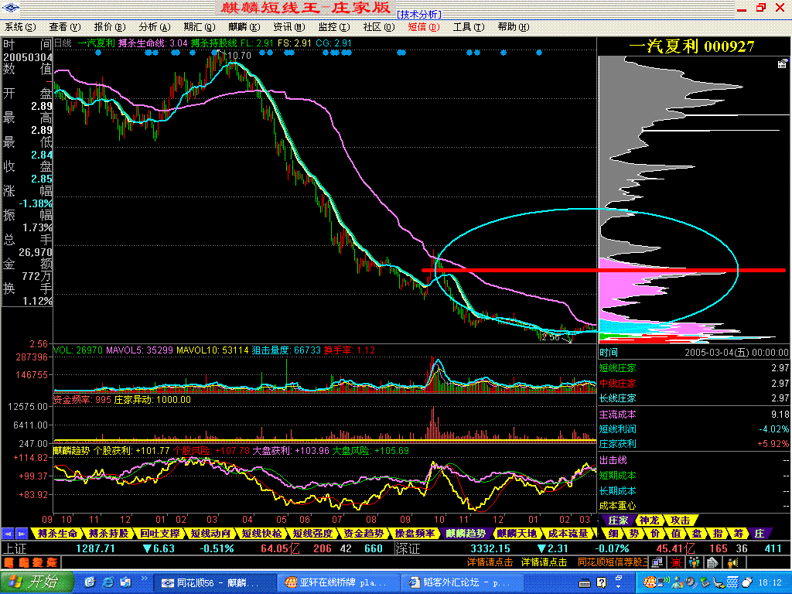Click the tray icon left of the clock
The width and height of the screenshot is (792, 594).
pos(747,583)
